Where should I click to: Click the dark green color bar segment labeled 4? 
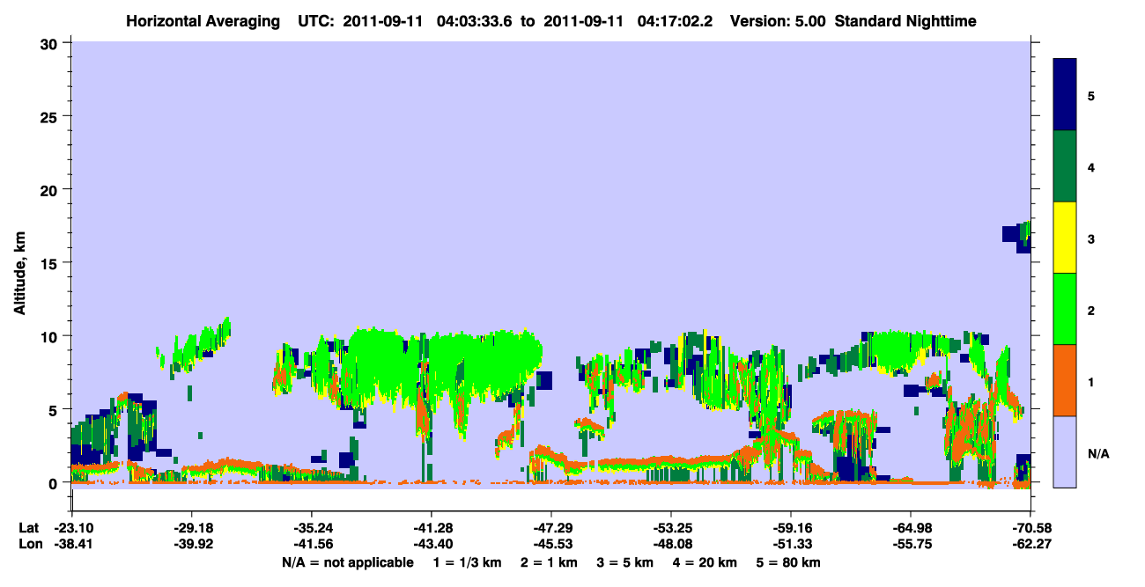tap(1065, 166)
